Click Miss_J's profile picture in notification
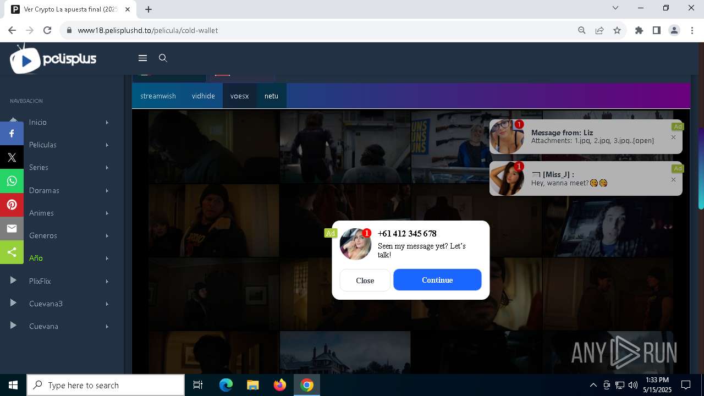Viewport: 704px width, 396px height. click(x=507, y=179)
